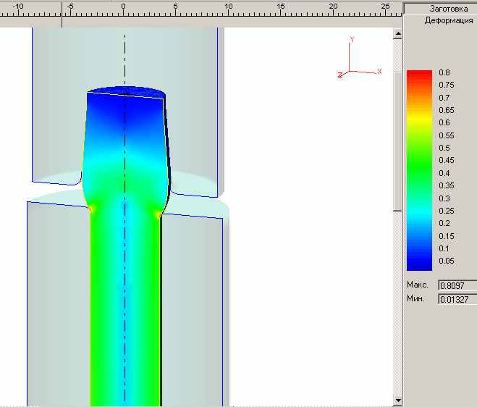Click the Мин. value field 0.01327
This screenshot has height=407, width=477.
[x=457, y=299]
